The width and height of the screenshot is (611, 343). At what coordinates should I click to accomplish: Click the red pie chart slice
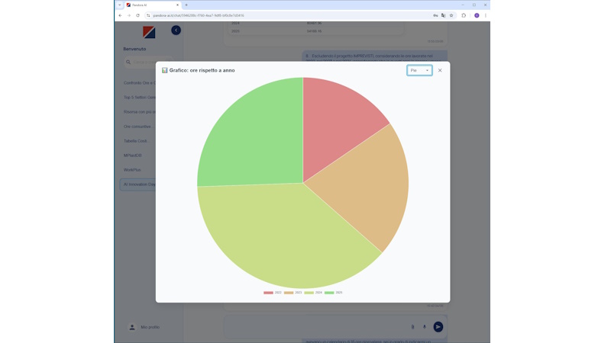tap(340, 114)
